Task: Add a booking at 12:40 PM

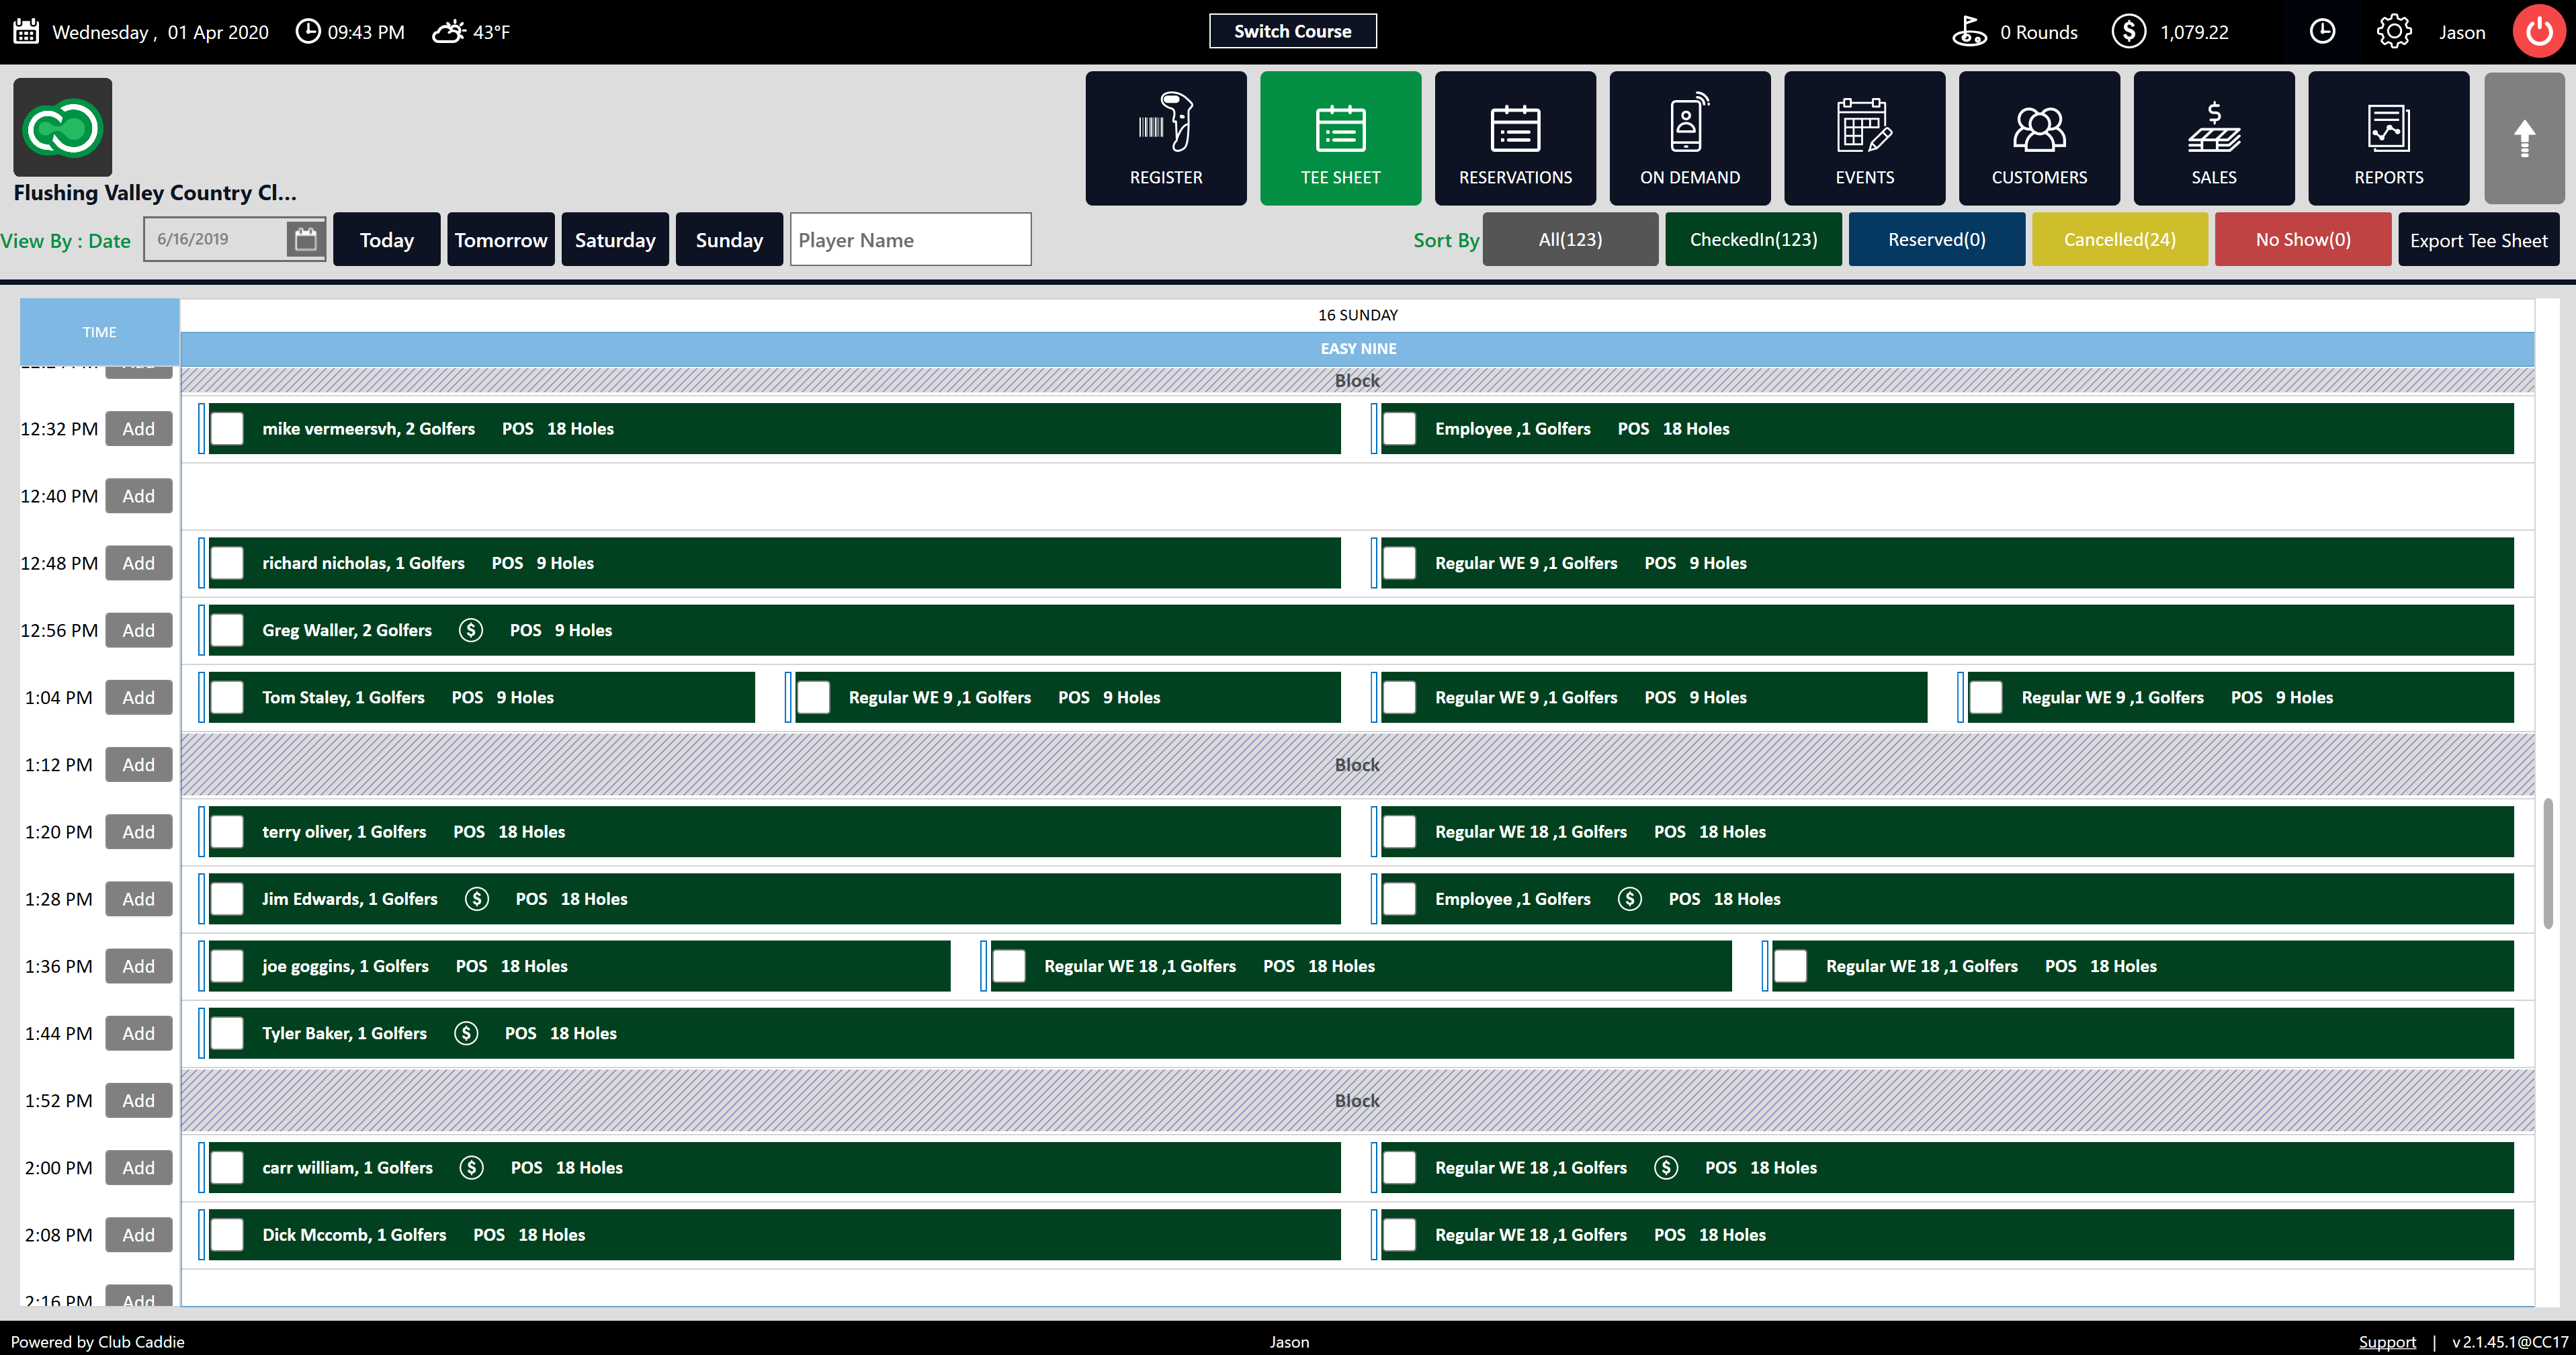Action: (x=139, y=496)
